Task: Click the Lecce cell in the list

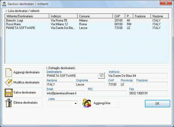Action: click(x=83, y=28)
